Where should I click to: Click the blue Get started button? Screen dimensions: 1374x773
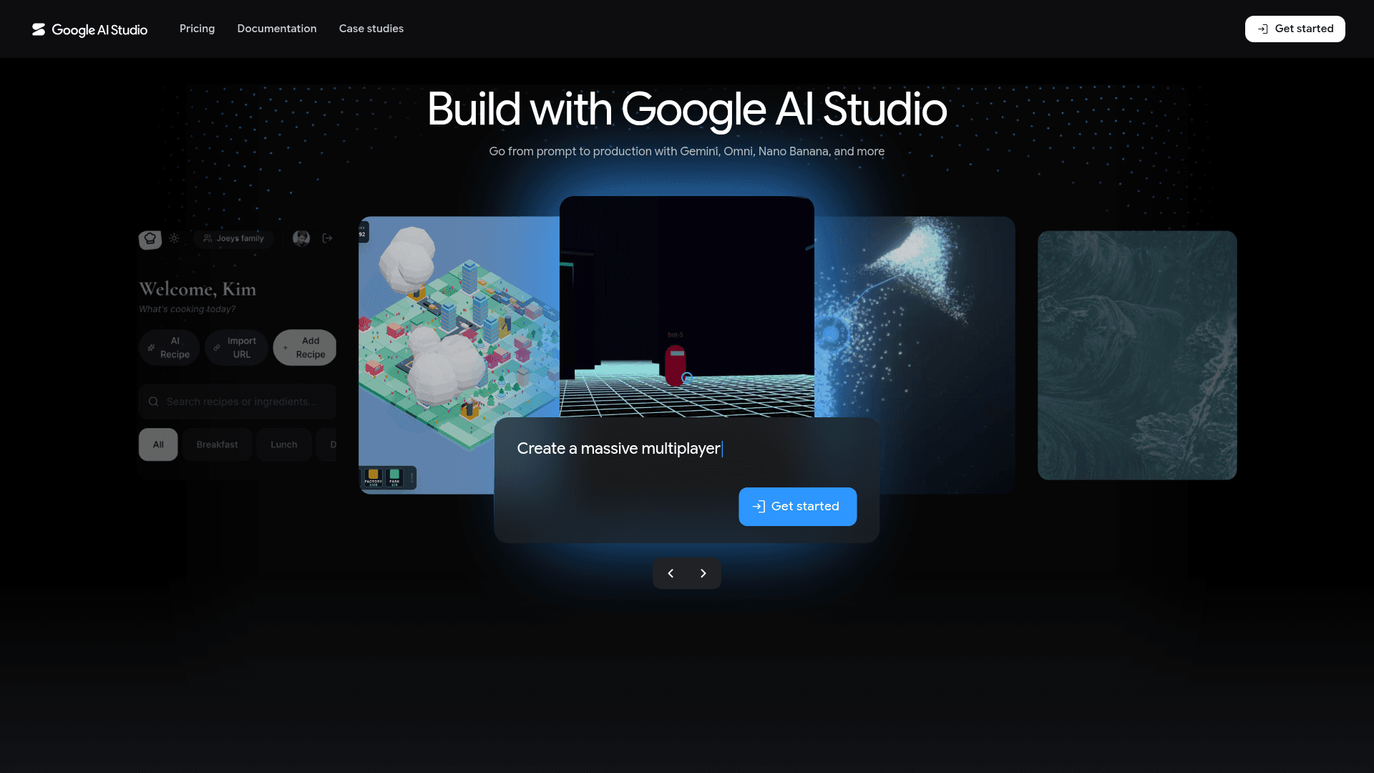point(798,507)
